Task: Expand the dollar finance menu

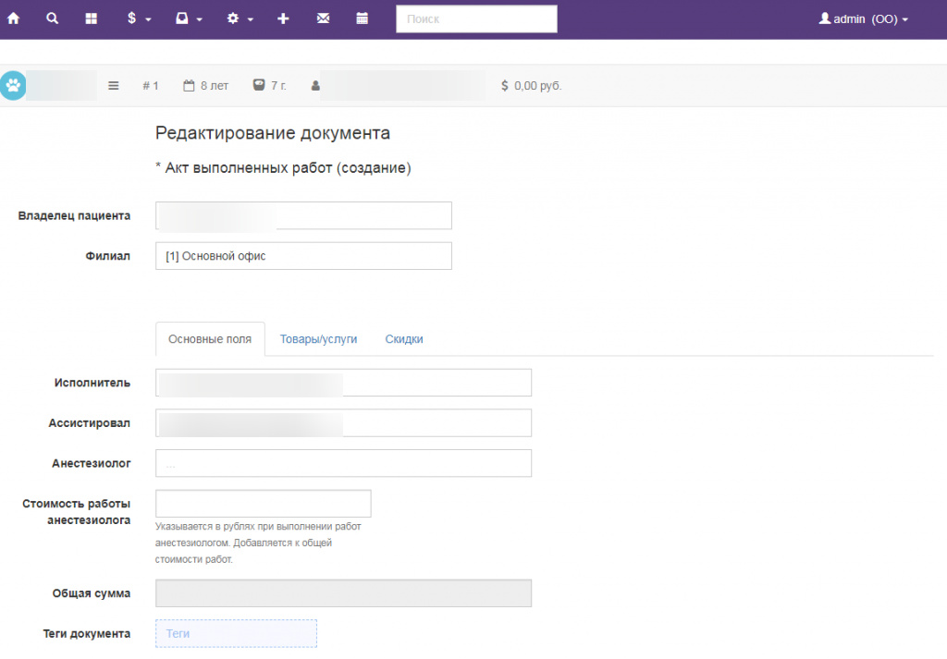Action: tap(139, 18)
